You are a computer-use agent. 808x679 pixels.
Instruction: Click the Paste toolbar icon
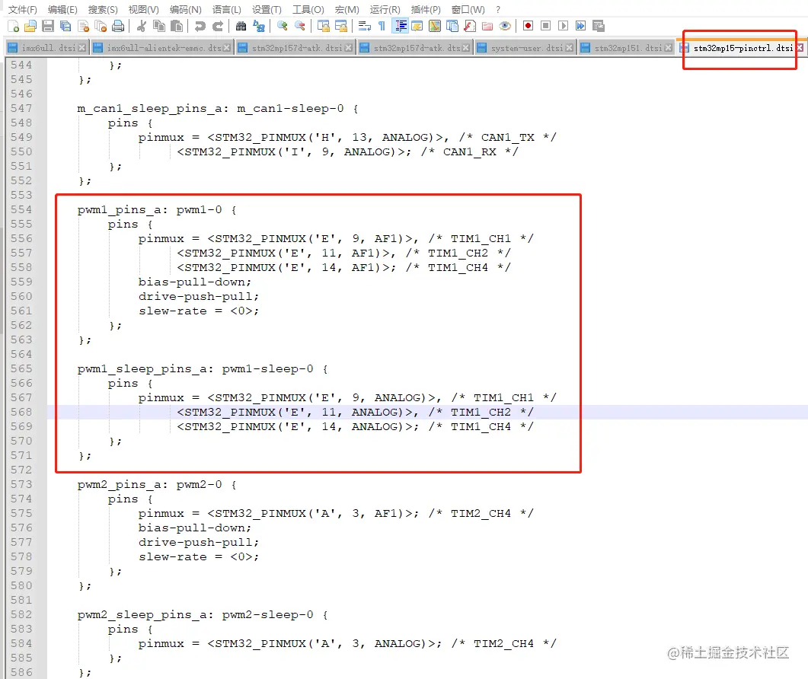tap(177, 26)
